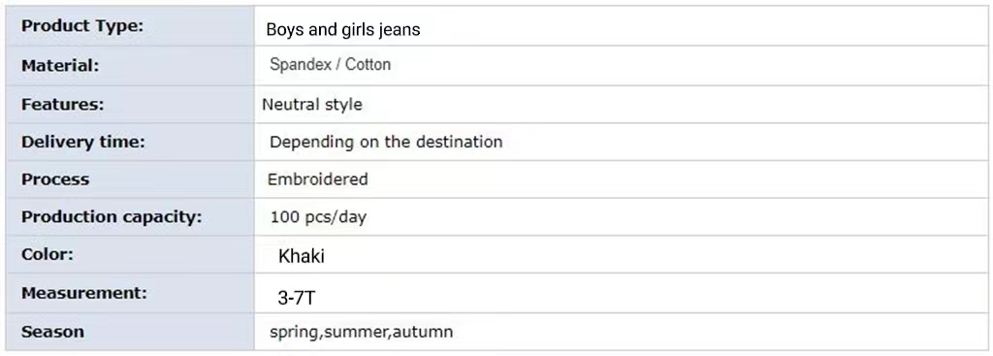Select the spring,summer,autumn value
The width and height of the screenshot is (993, 356).
[x=361, y=332]
